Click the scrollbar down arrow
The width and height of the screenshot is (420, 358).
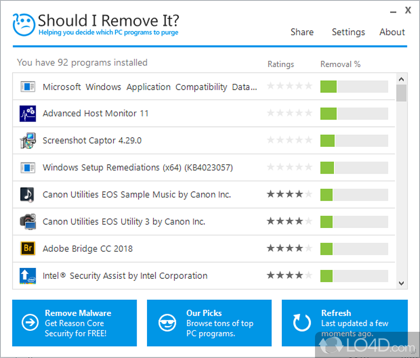pyautogui.click(x=401, y=284)
